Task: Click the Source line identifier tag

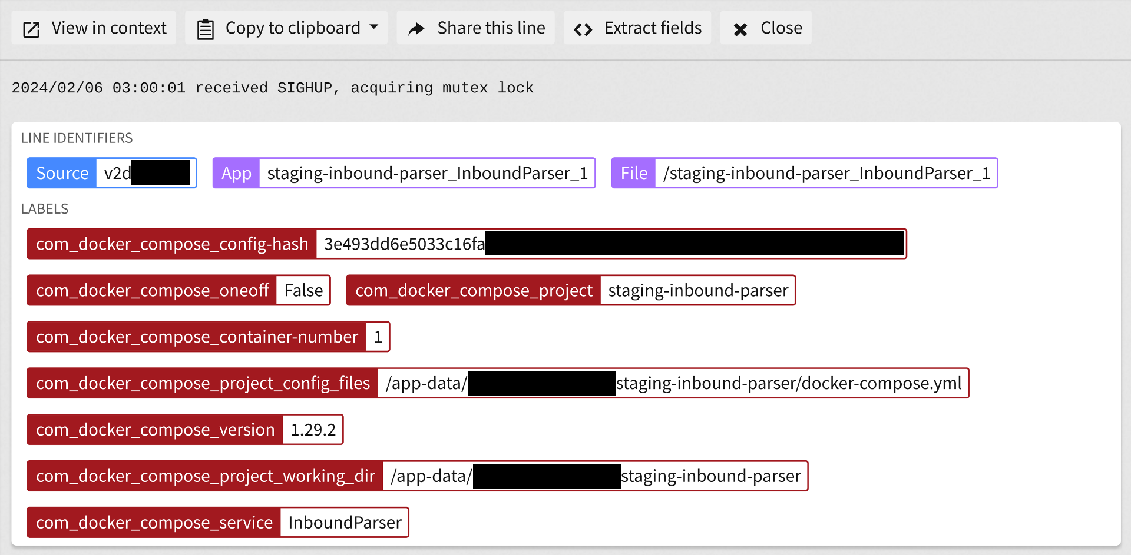Action: [111, 173]
